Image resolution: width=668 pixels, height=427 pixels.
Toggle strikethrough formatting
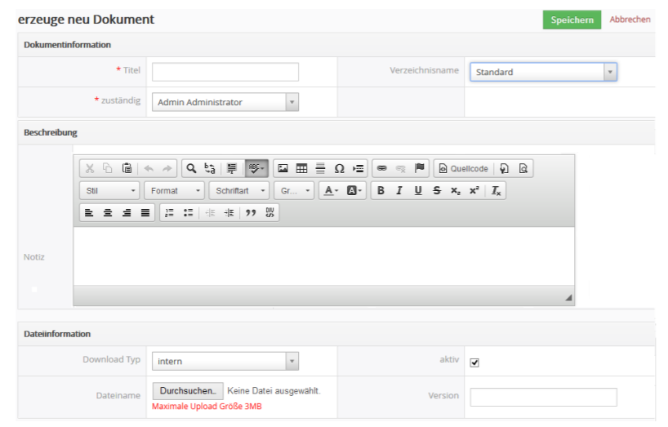[x=437, y=191]
